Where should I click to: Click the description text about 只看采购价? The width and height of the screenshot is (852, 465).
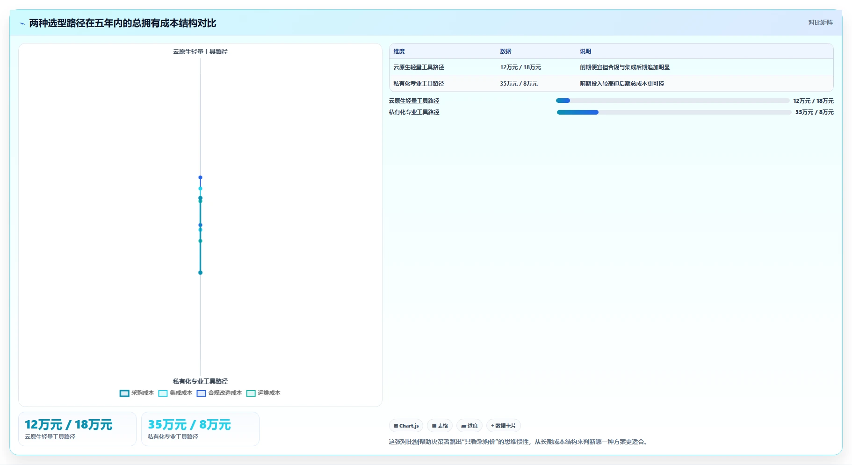pos(519,442)
